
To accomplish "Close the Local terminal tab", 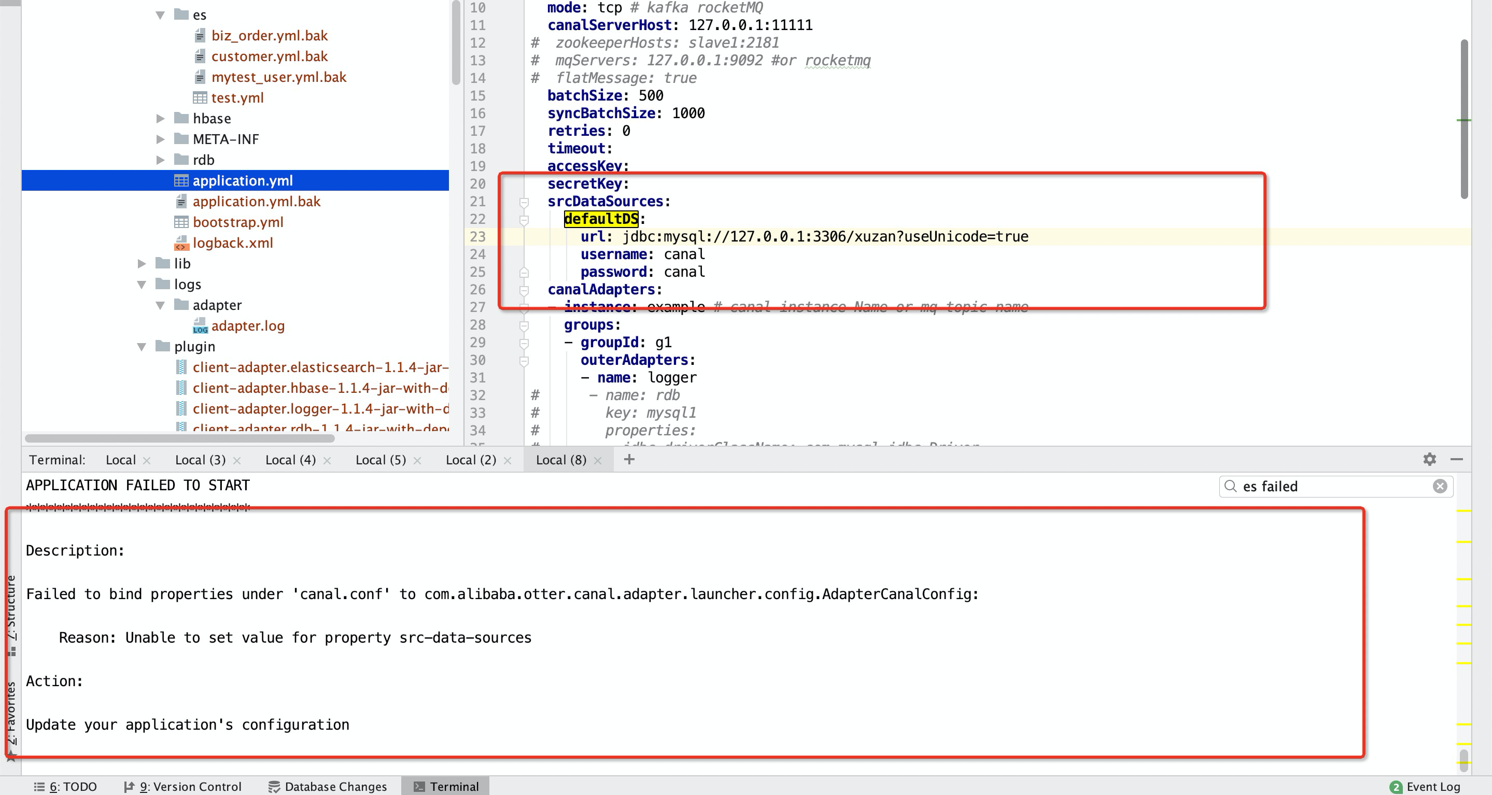I will [147, 461].
